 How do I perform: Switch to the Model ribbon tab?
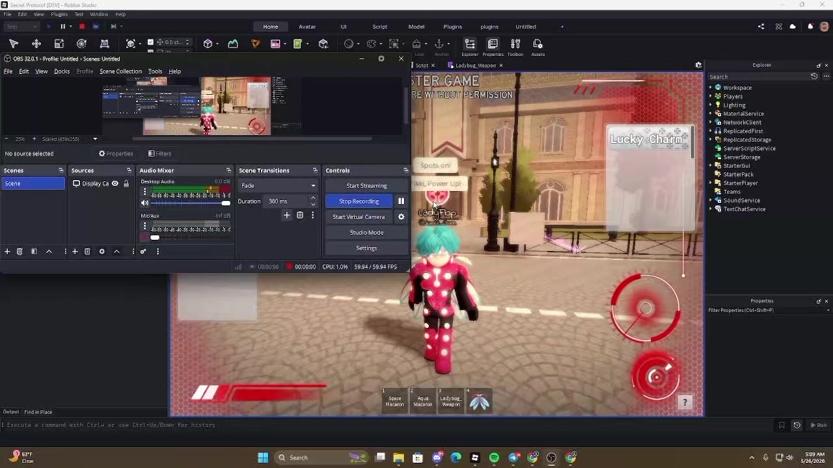point(416,27)
